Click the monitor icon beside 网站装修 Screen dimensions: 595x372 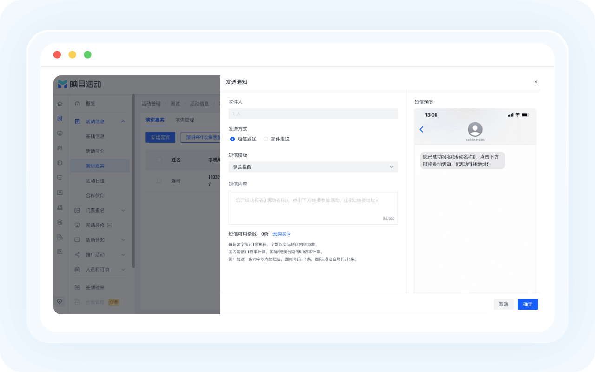click(77, 225)
